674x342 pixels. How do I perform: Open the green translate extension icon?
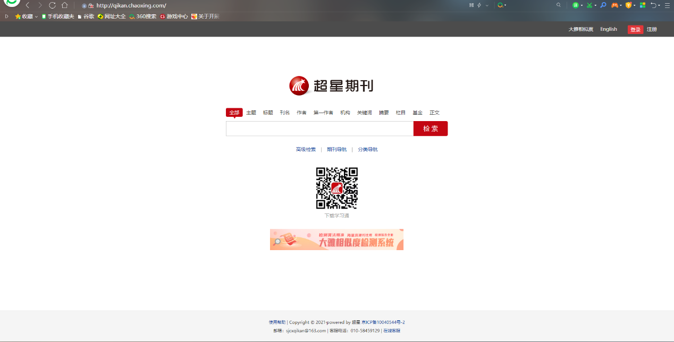pyautogui.click(x=576, y=5)
